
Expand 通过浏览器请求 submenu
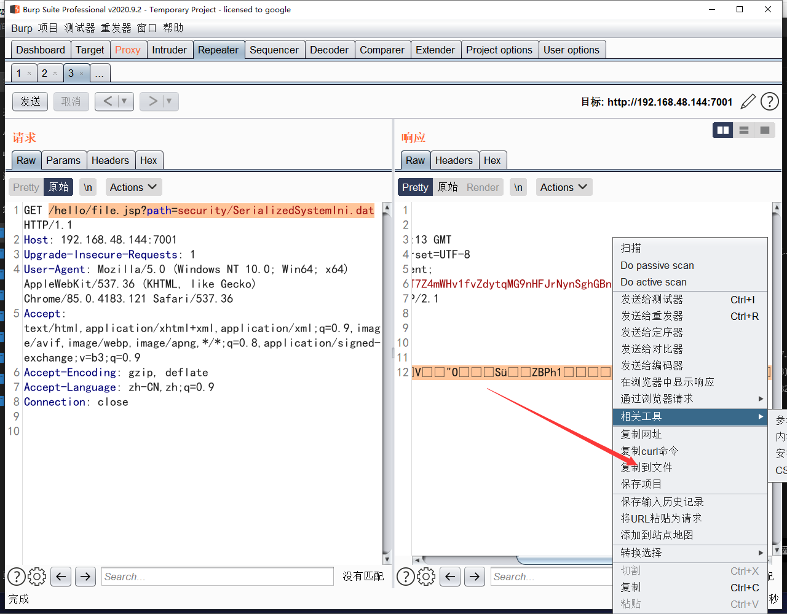(690, 398)
